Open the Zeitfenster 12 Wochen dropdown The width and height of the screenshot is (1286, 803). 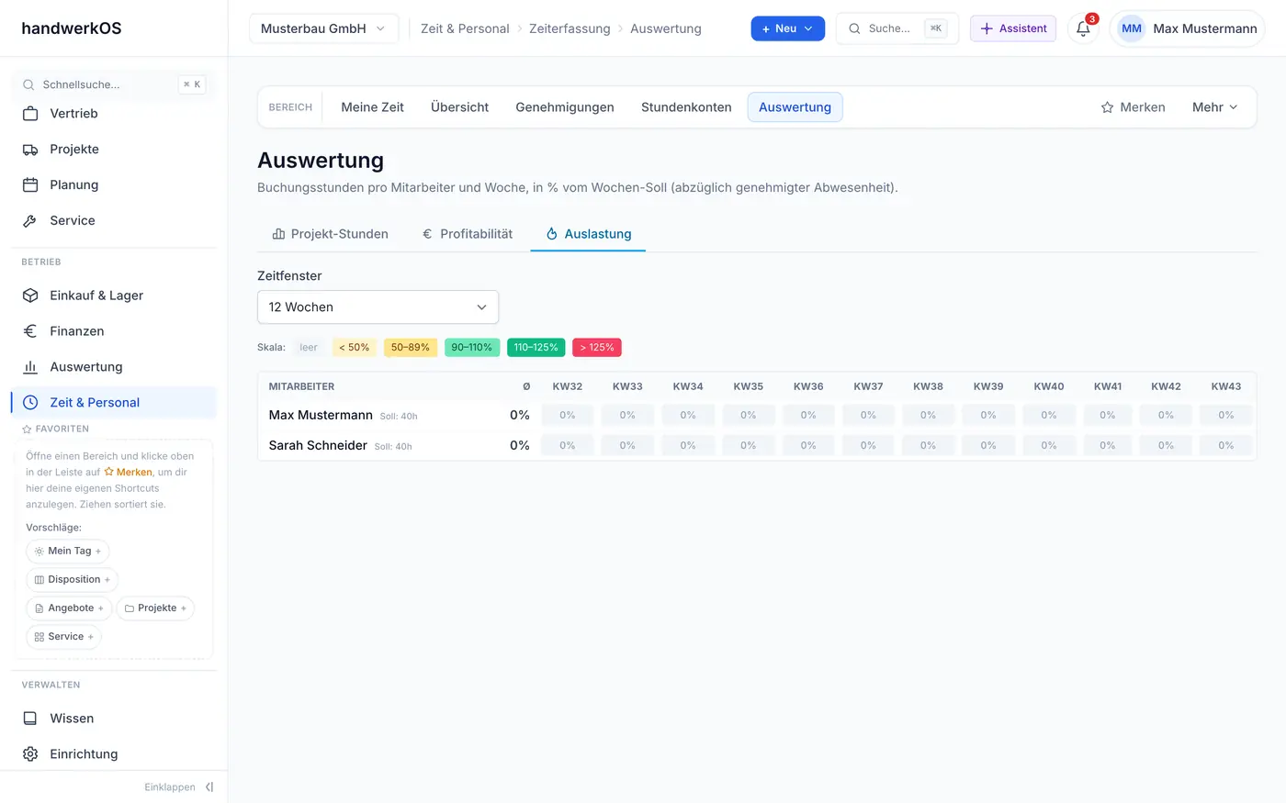(378, 307)
